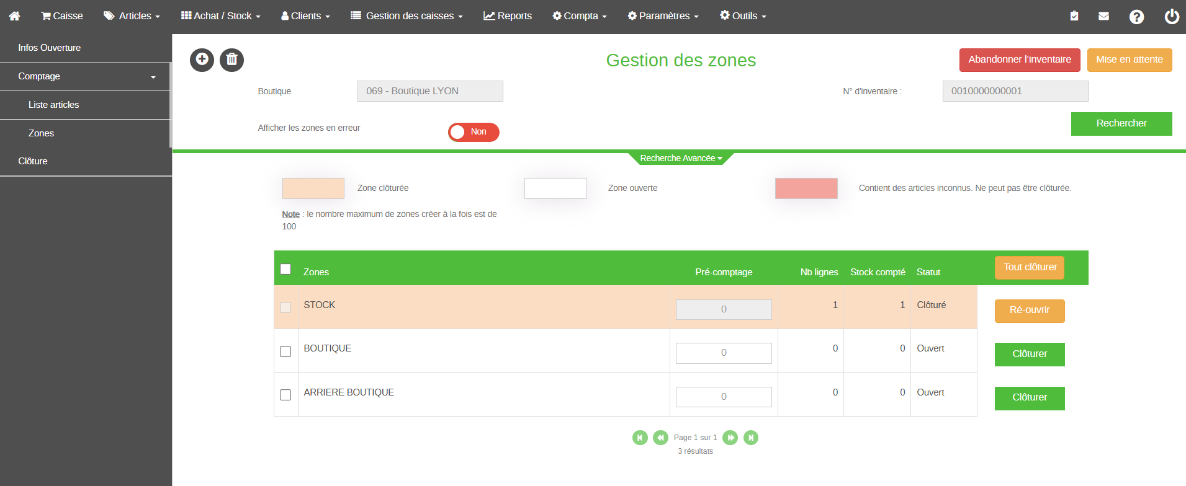Click the N° d'inventaire field

coord(1015,91)
